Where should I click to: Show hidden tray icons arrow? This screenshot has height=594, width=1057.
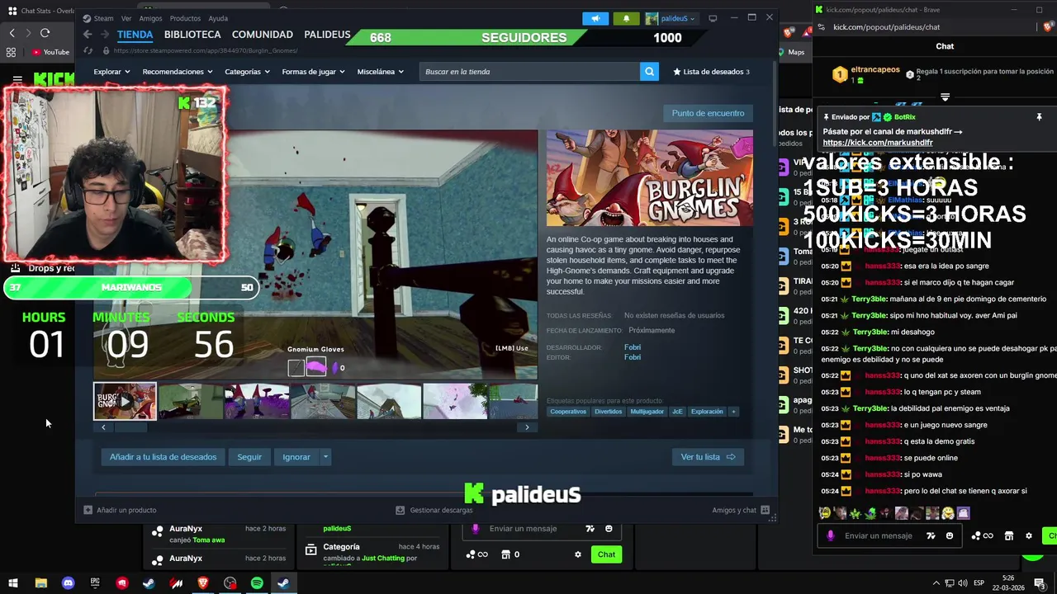coord(936,583)
